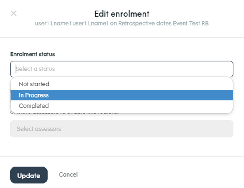The height and width of the screenshot is (188, 244).
Task: Click the Enrolment status field label
Action: point(32,54)
